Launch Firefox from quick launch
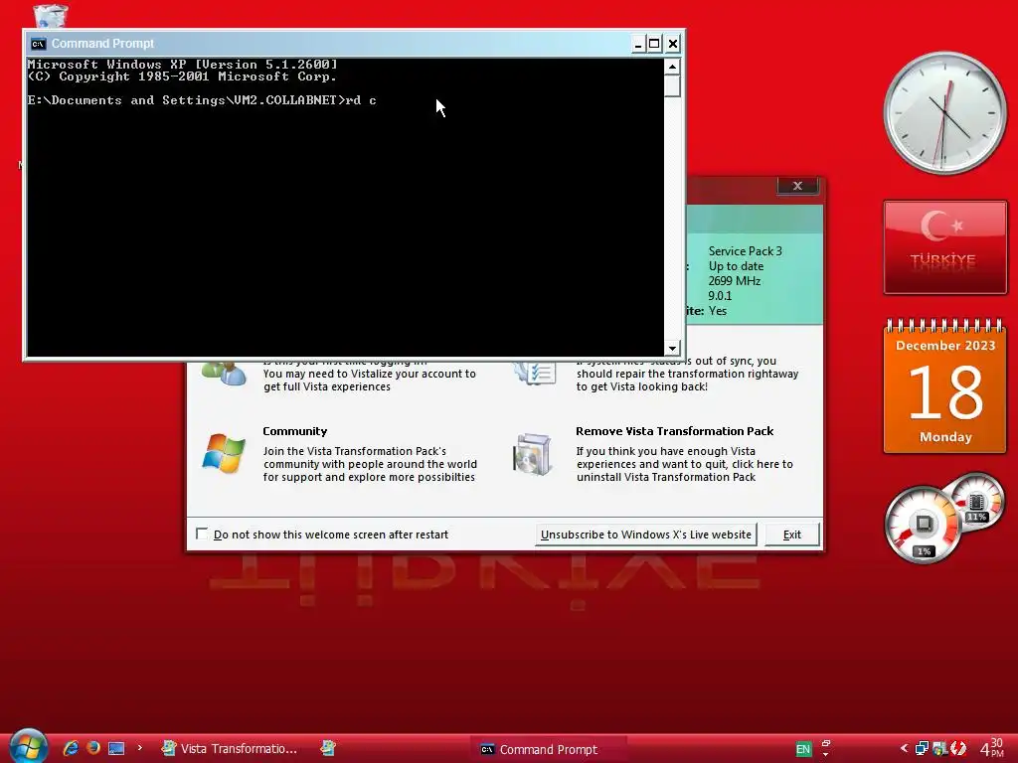The image size is (1018, 763). pos(92,747)
